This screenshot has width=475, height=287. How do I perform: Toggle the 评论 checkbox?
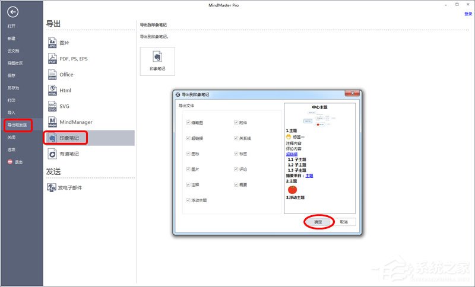236,169
